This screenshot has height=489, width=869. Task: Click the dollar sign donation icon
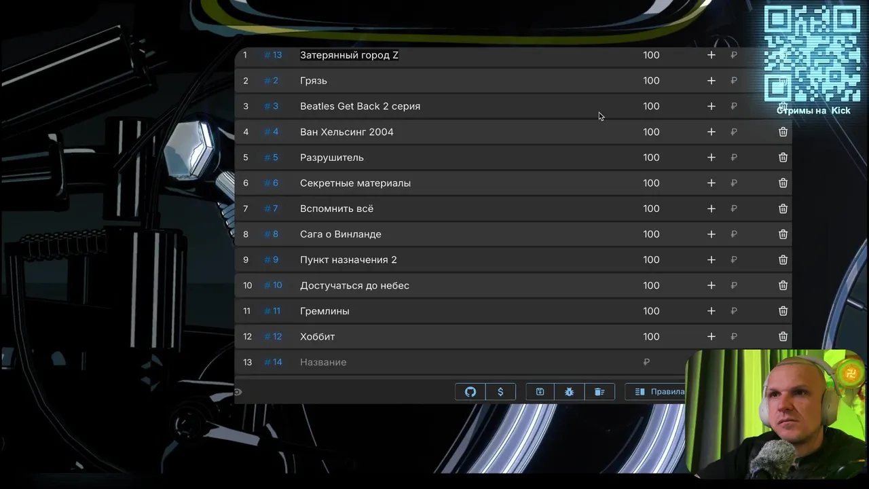click(x=500, y=392)
